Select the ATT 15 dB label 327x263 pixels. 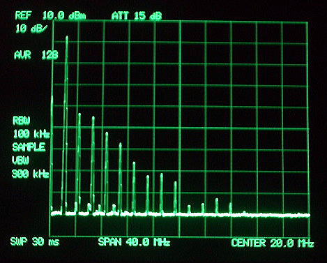tap(137, 16)
